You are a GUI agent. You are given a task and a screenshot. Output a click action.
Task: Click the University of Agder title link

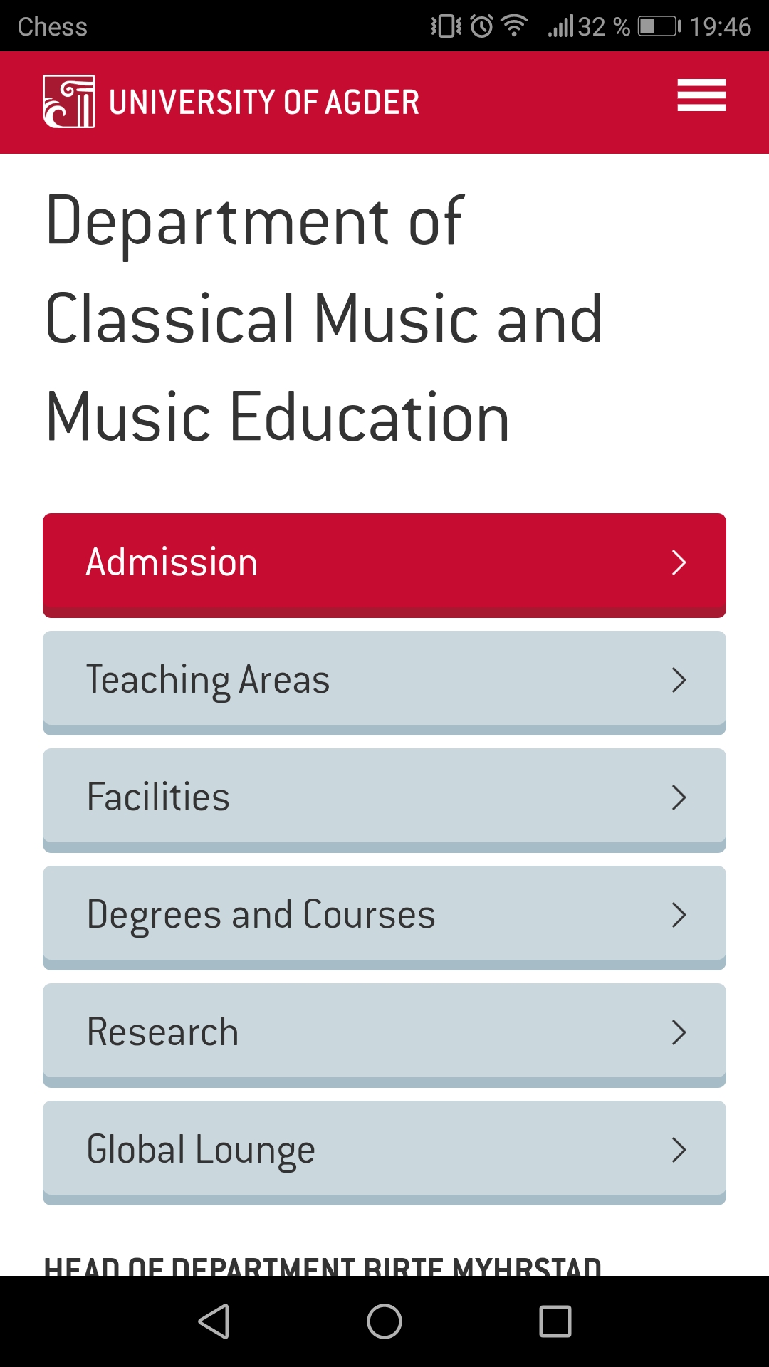pos(264,103)
